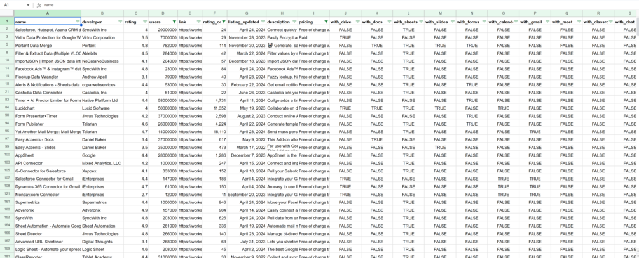Open the with_drive column filter

(x=357, y=22)
